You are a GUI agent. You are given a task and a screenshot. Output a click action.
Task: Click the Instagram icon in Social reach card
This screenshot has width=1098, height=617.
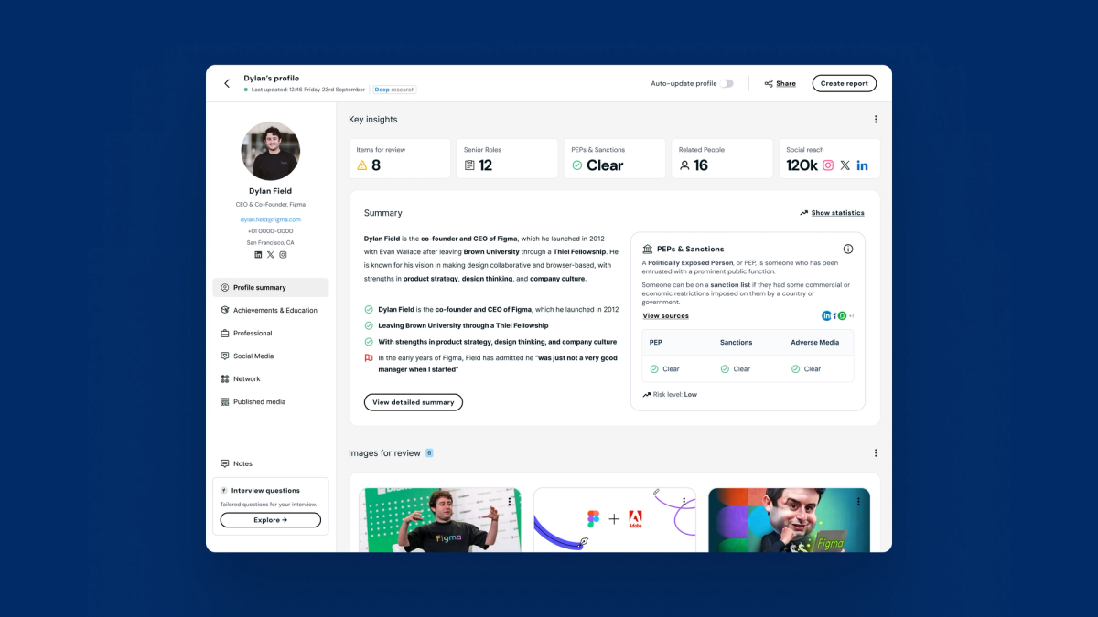click(x=829, y=165)
